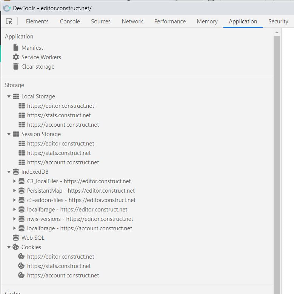This screenshot has height=294, width=294.
Task: Expand the PersistantMap database
Action: tap(14, 190)
